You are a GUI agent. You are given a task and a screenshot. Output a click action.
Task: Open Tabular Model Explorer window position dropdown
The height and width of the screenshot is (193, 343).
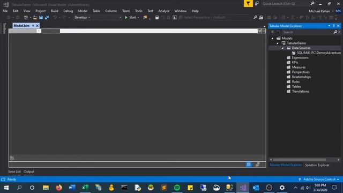pos(329,26)
